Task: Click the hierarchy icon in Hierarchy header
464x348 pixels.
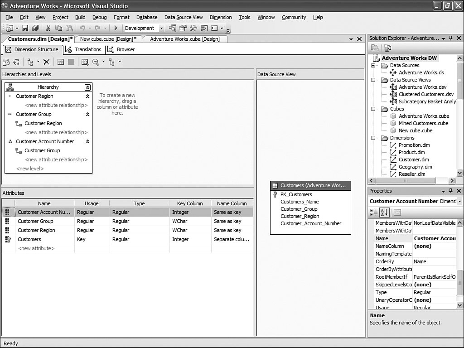Action: (x=10, y=87)
